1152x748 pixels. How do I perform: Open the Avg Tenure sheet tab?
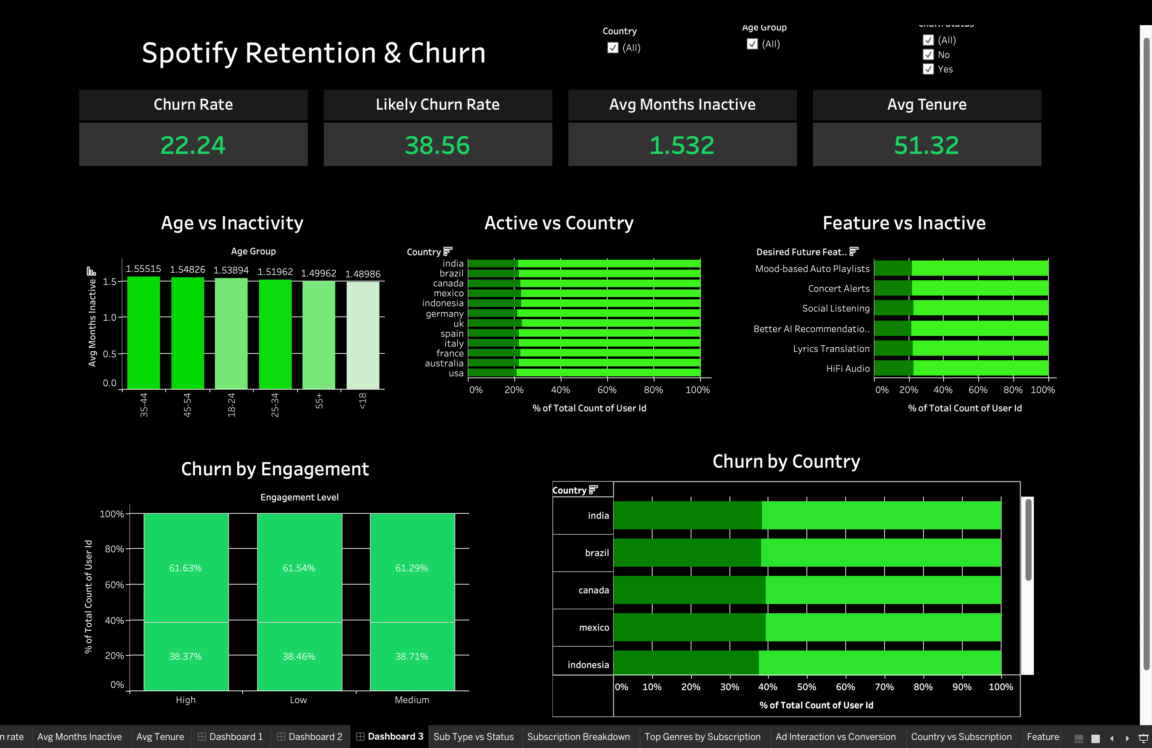[160, 737]
